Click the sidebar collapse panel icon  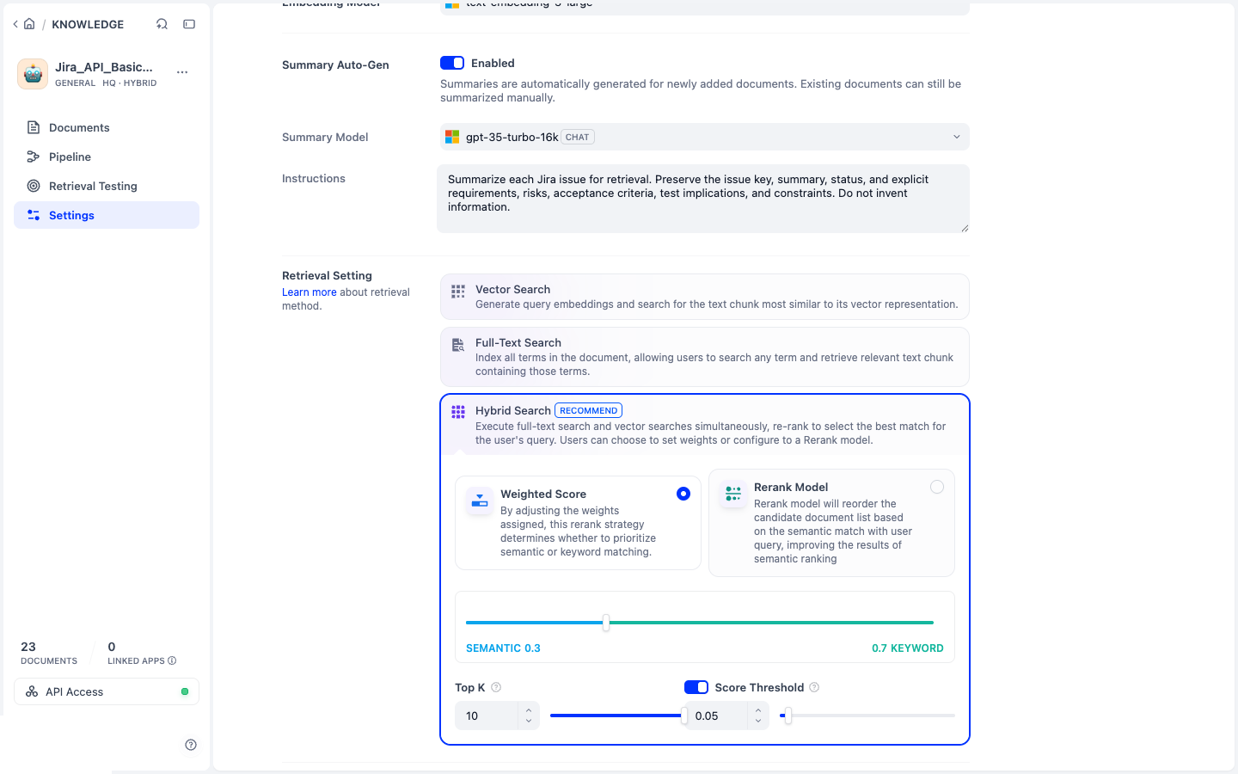coord(189,24)
